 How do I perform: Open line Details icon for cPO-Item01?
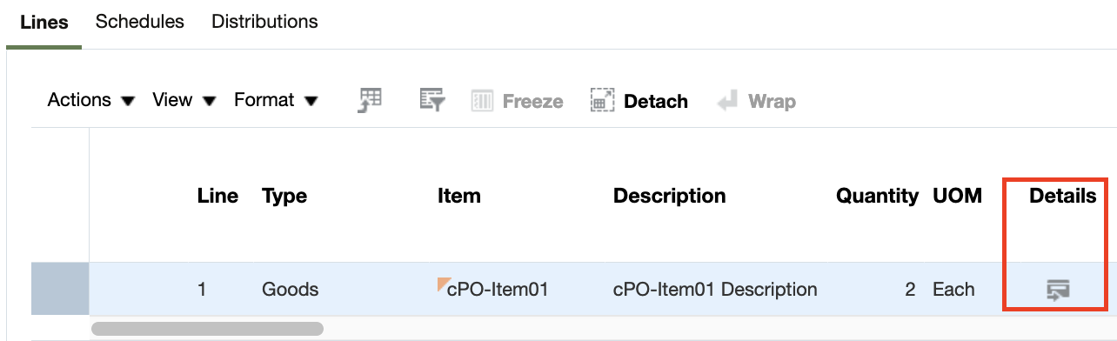1058,290
